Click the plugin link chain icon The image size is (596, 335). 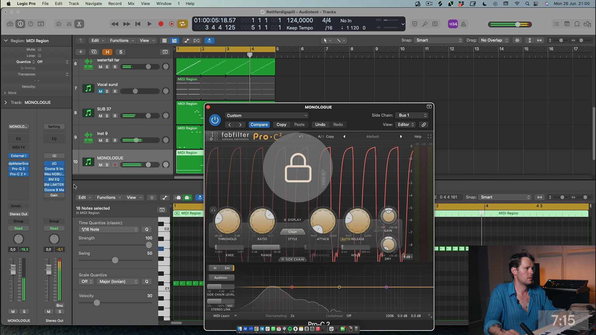coord(424,125)
